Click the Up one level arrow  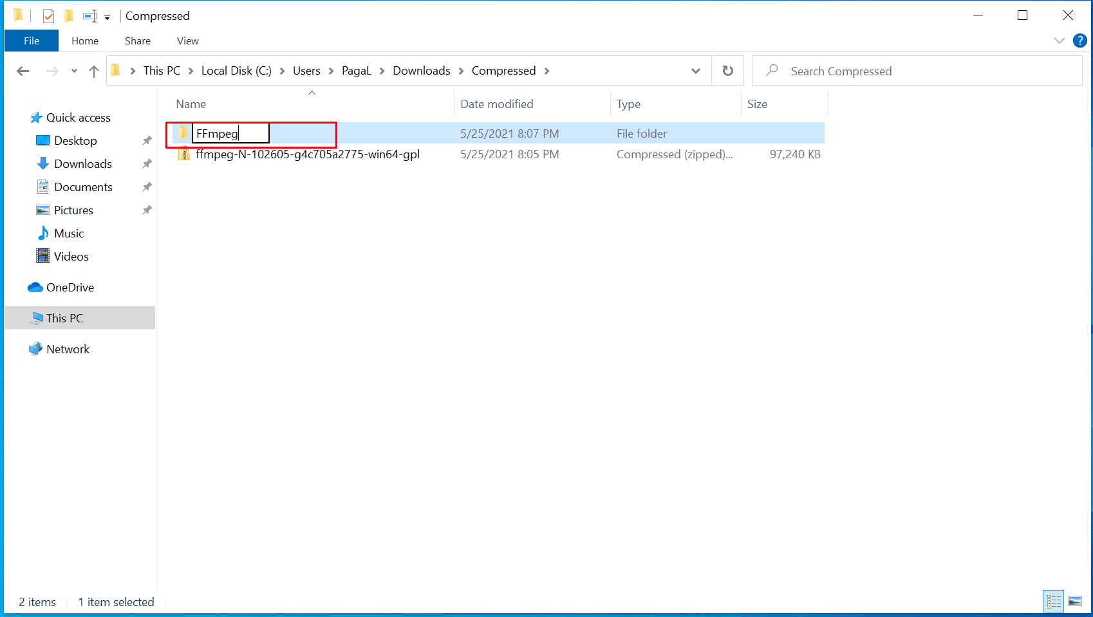pos(94,71)
